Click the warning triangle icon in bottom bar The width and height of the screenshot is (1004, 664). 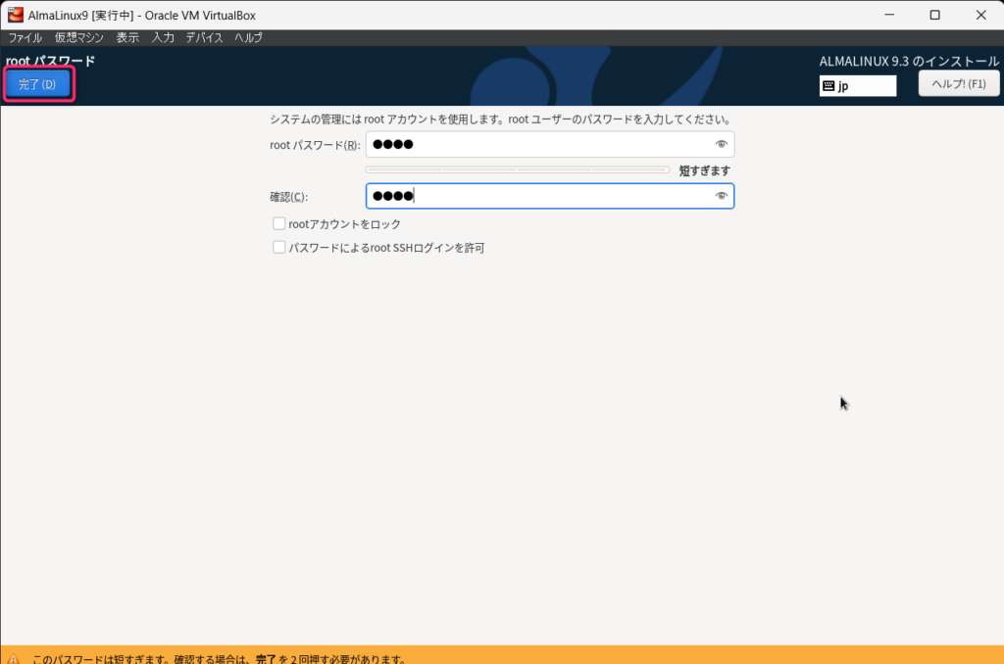click(x=15, y=659)
